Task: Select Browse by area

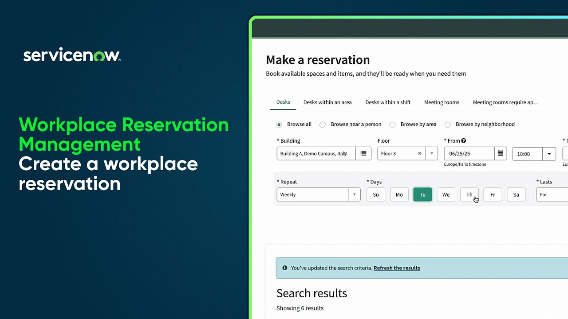Action: [392, 124]
